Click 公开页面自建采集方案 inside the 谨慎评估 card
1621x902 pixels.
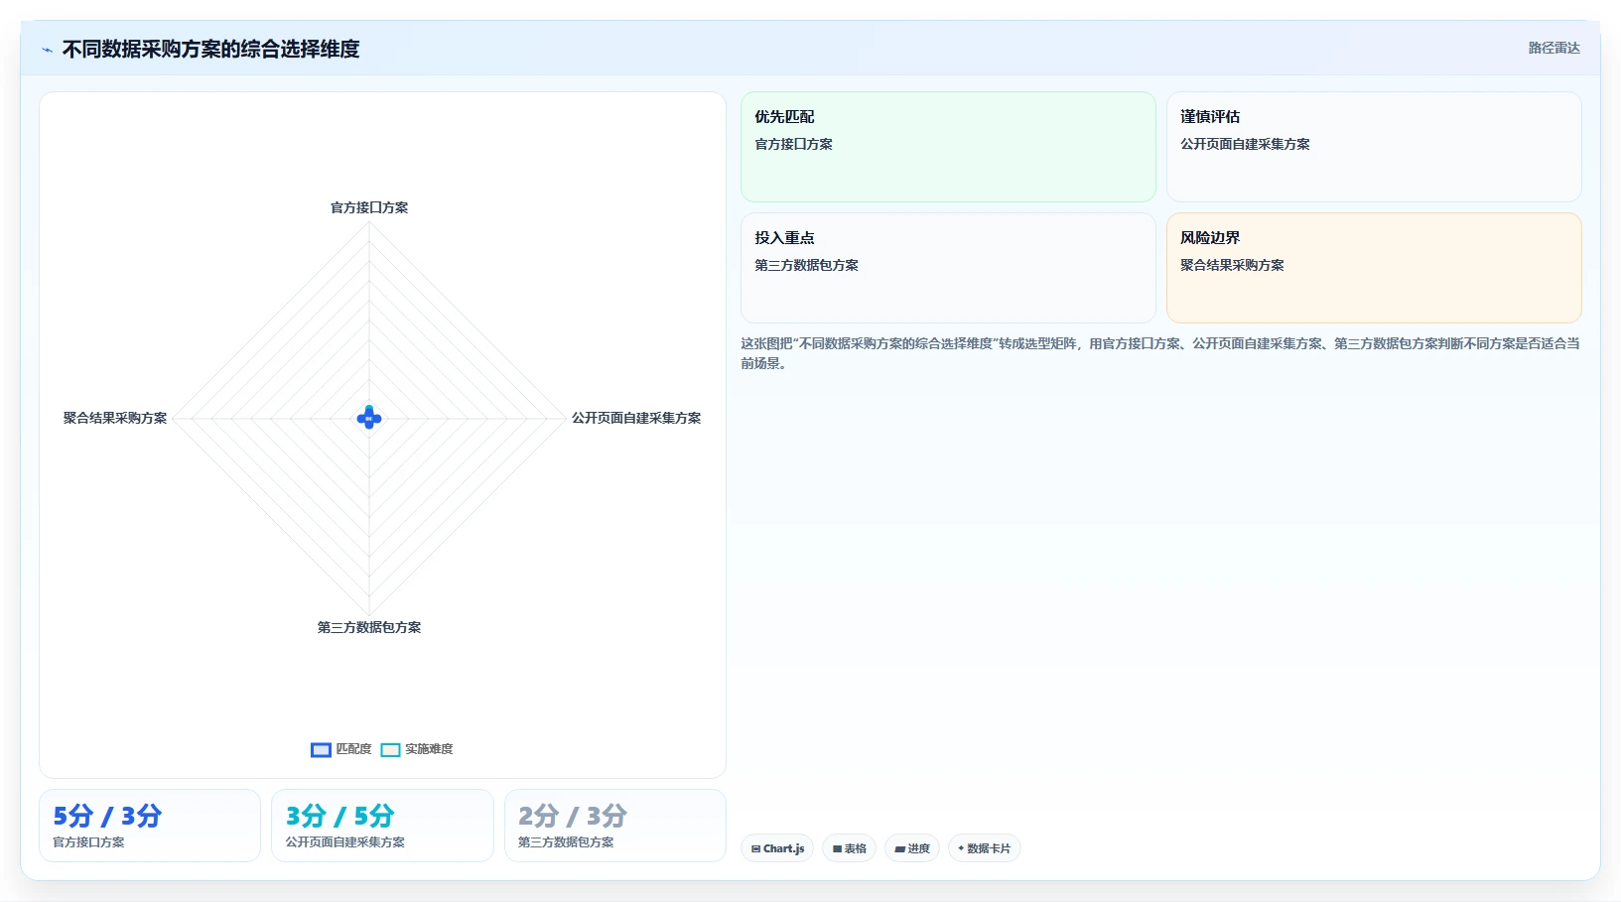coord(1245,144)
